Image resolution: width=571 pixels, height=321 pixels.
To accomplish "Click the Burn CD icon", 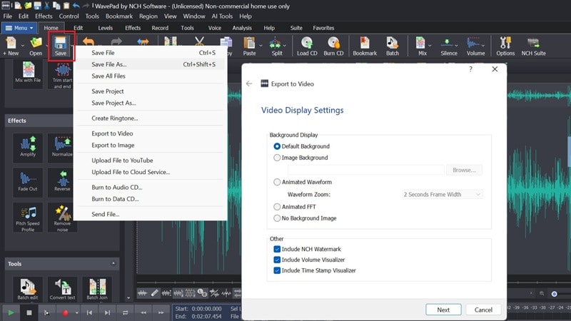I will click(333, 46).
